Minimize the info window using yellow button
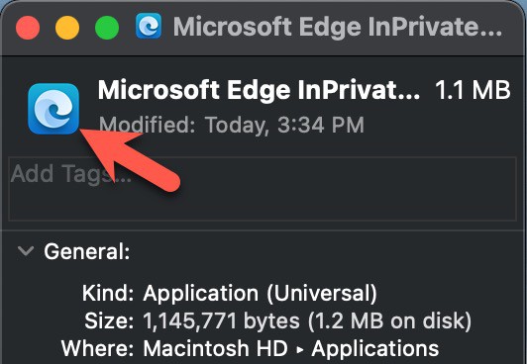This screenshot has width=527, height=364. pyautogui.click(x=67, y=28)
